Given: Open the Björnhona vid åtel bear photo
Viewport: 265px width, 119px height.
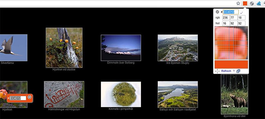Looking at the screenshot, I should (234, 94).
